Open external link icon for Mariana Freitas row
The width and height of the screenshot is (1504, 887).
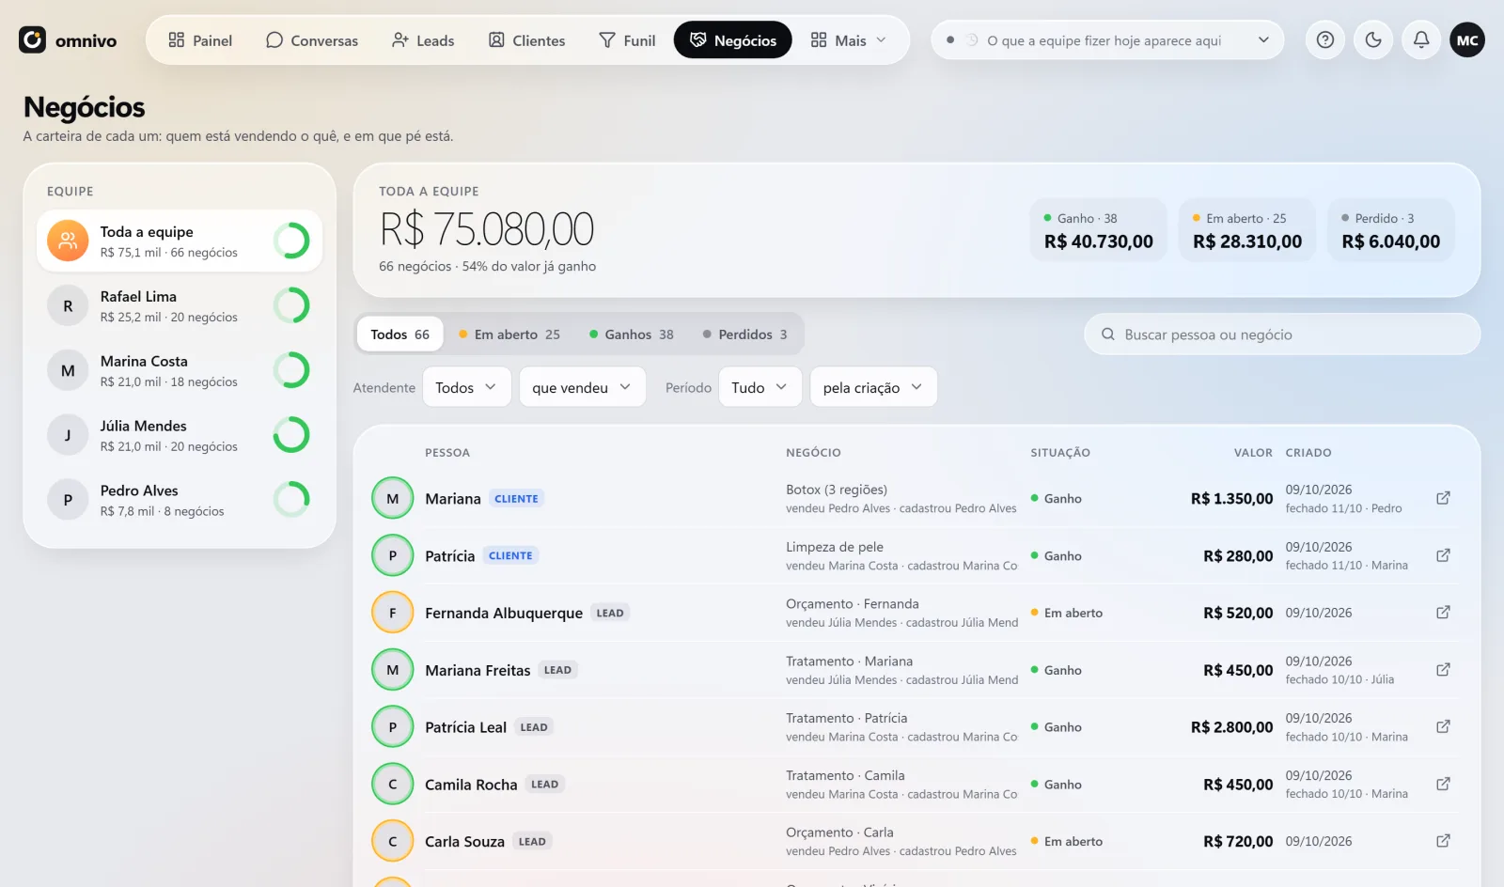click(1443, 670)
